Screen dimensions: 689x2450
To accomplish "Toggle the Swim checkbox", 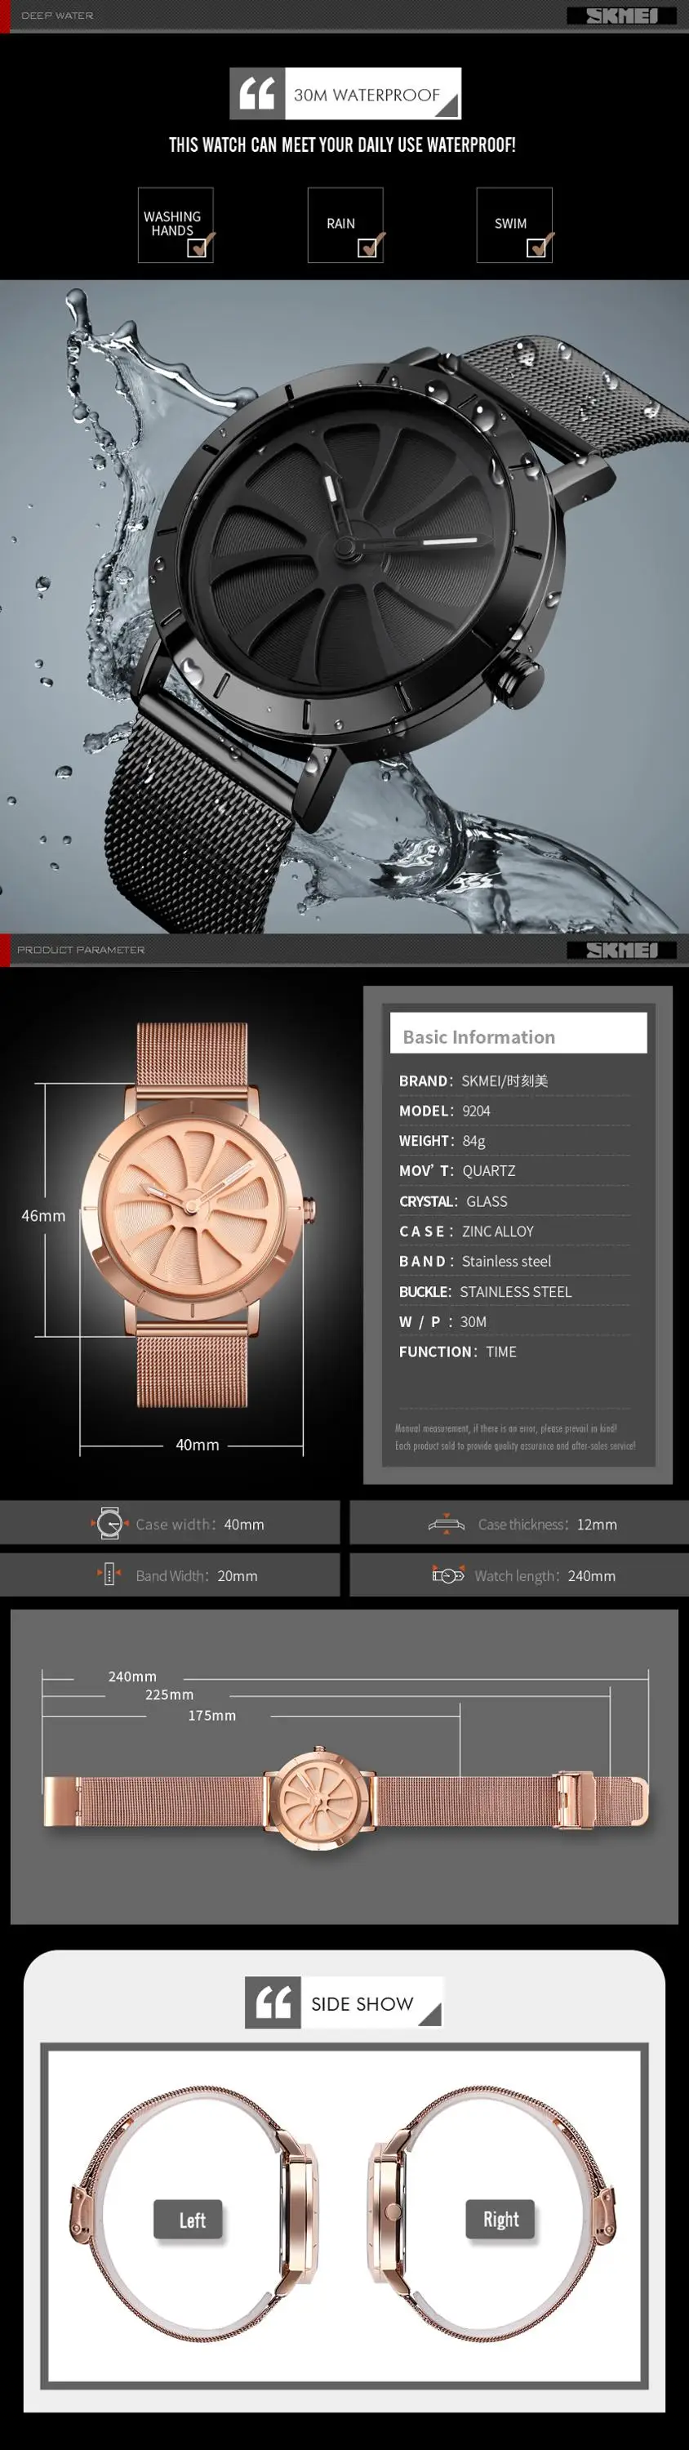I will pyautogui.click(x=537, y=247).
